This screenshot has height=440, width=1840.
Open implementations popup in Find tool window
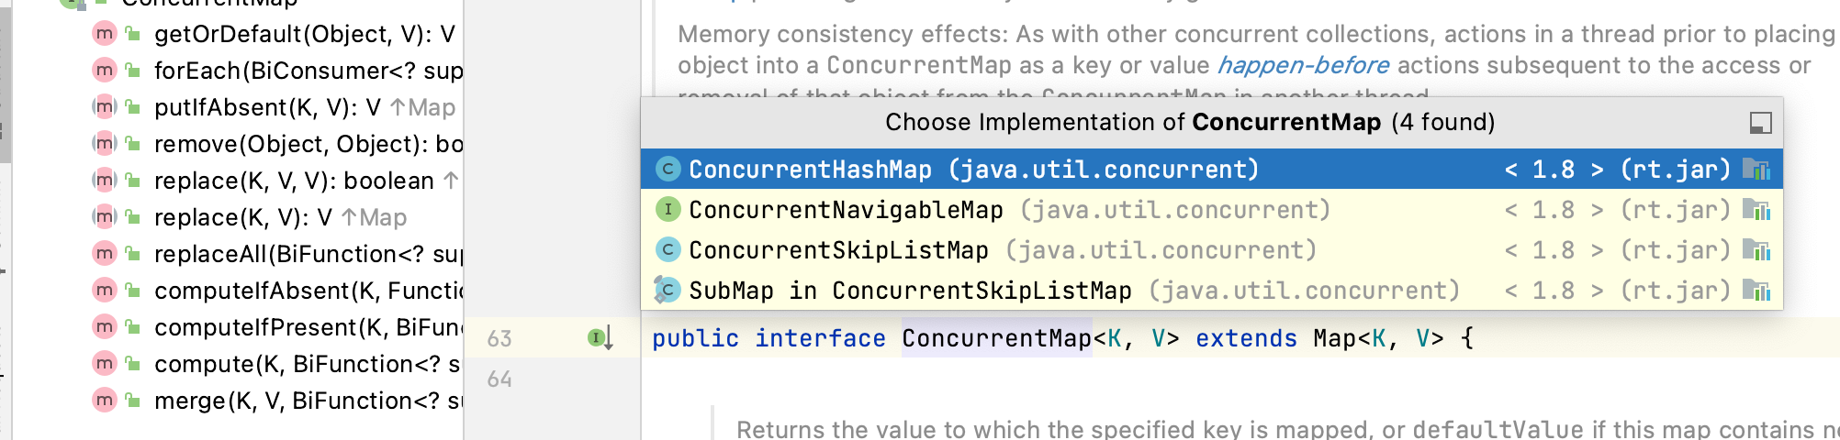[x=1760, y=123]
